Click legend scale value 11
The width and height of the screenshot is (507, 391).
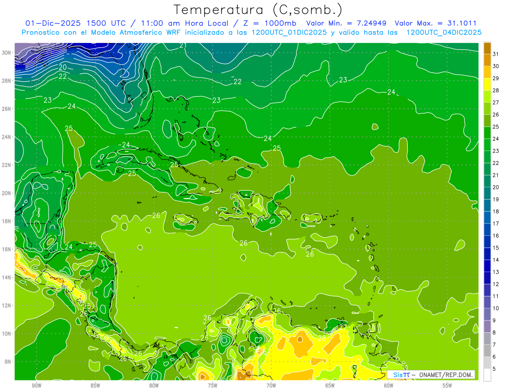(496, 296)
